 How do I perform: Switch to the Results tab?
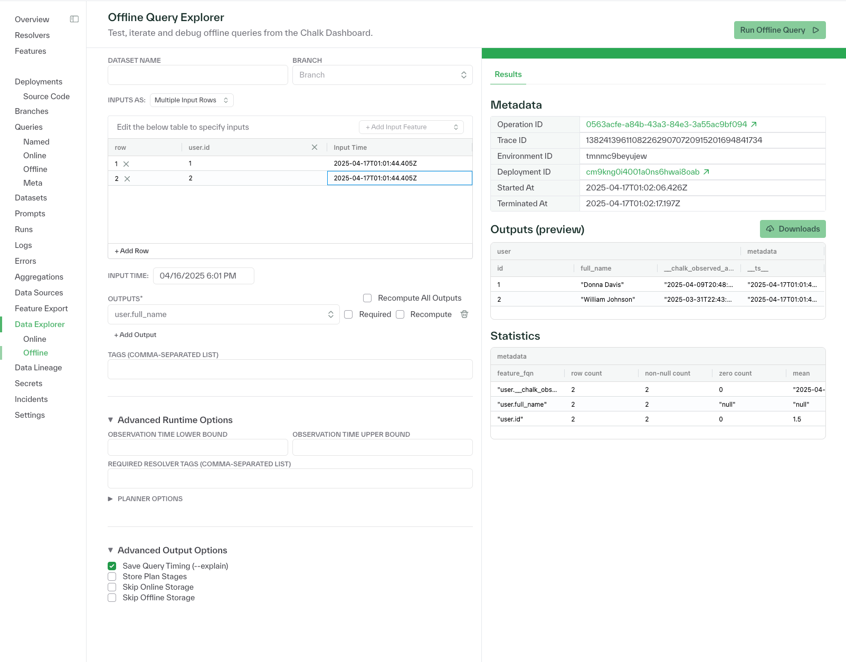point(508,74)
